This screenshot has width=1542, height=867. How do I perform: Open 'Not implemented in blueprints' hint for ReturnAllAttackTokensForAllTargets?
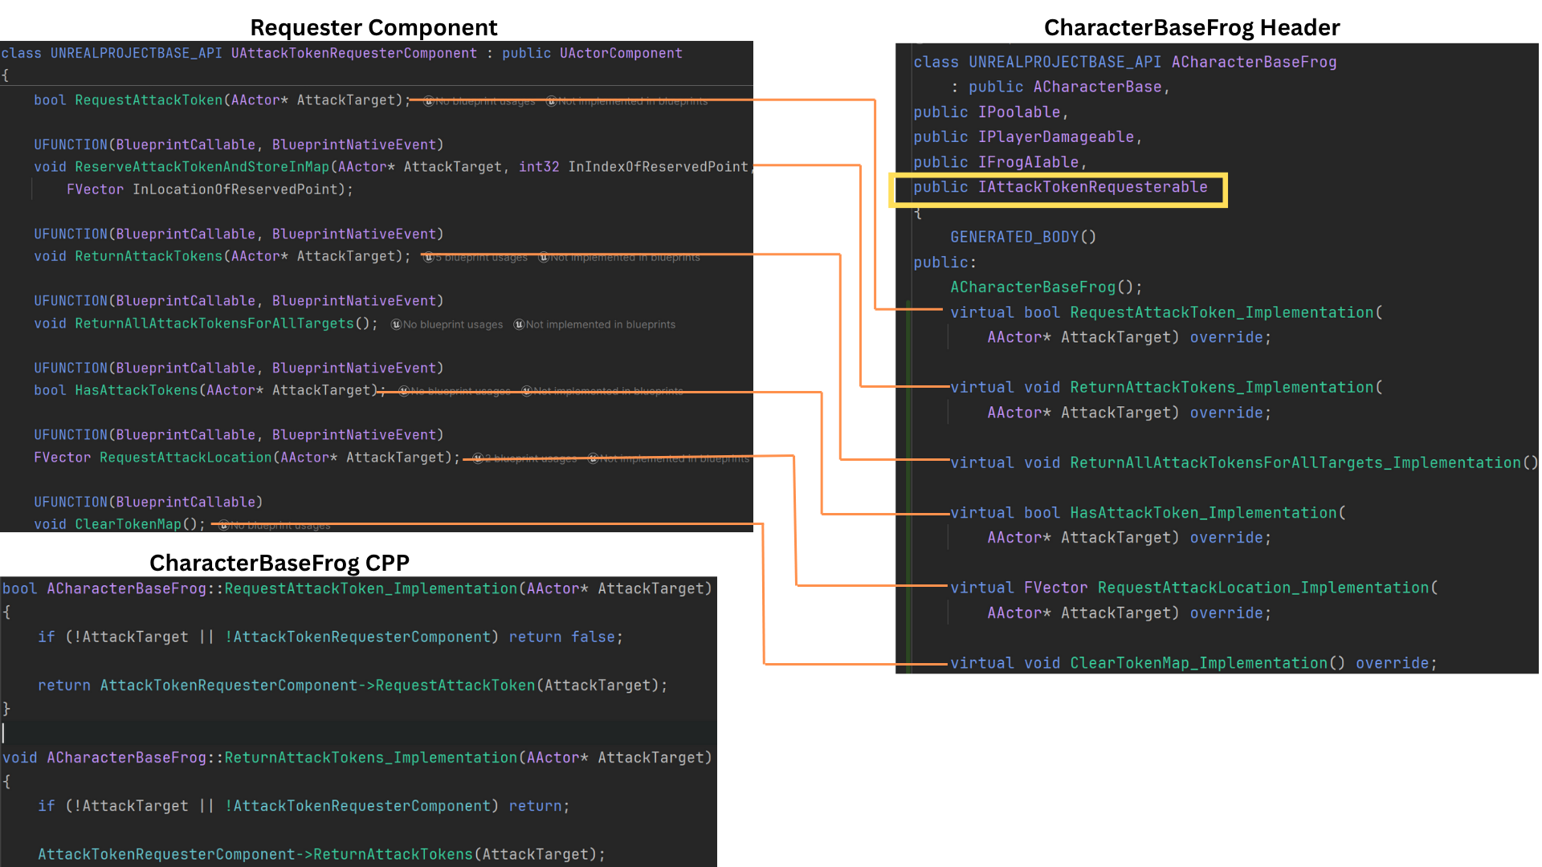[x=600, y=324]
